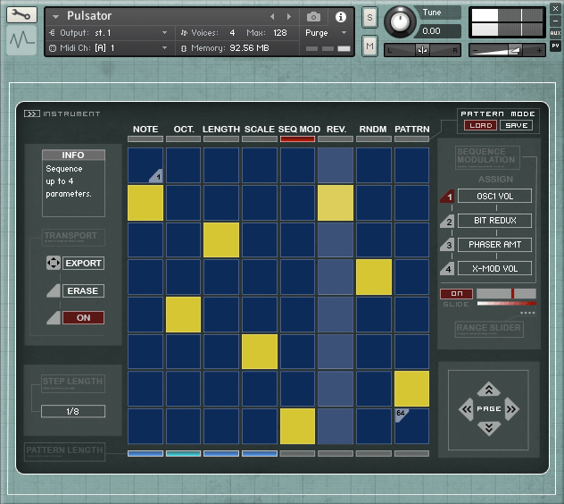The image size is (564, 504).
Task: Select next instrument with right arrow
Action: [x=288, y=17]
